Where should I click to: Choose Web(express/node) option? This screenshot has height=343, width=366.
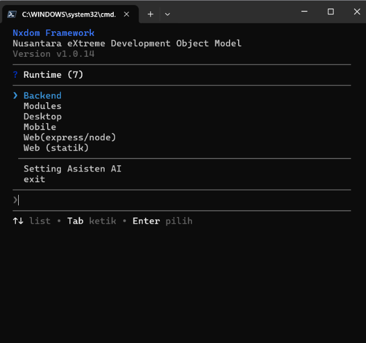[x=69, y=137]
